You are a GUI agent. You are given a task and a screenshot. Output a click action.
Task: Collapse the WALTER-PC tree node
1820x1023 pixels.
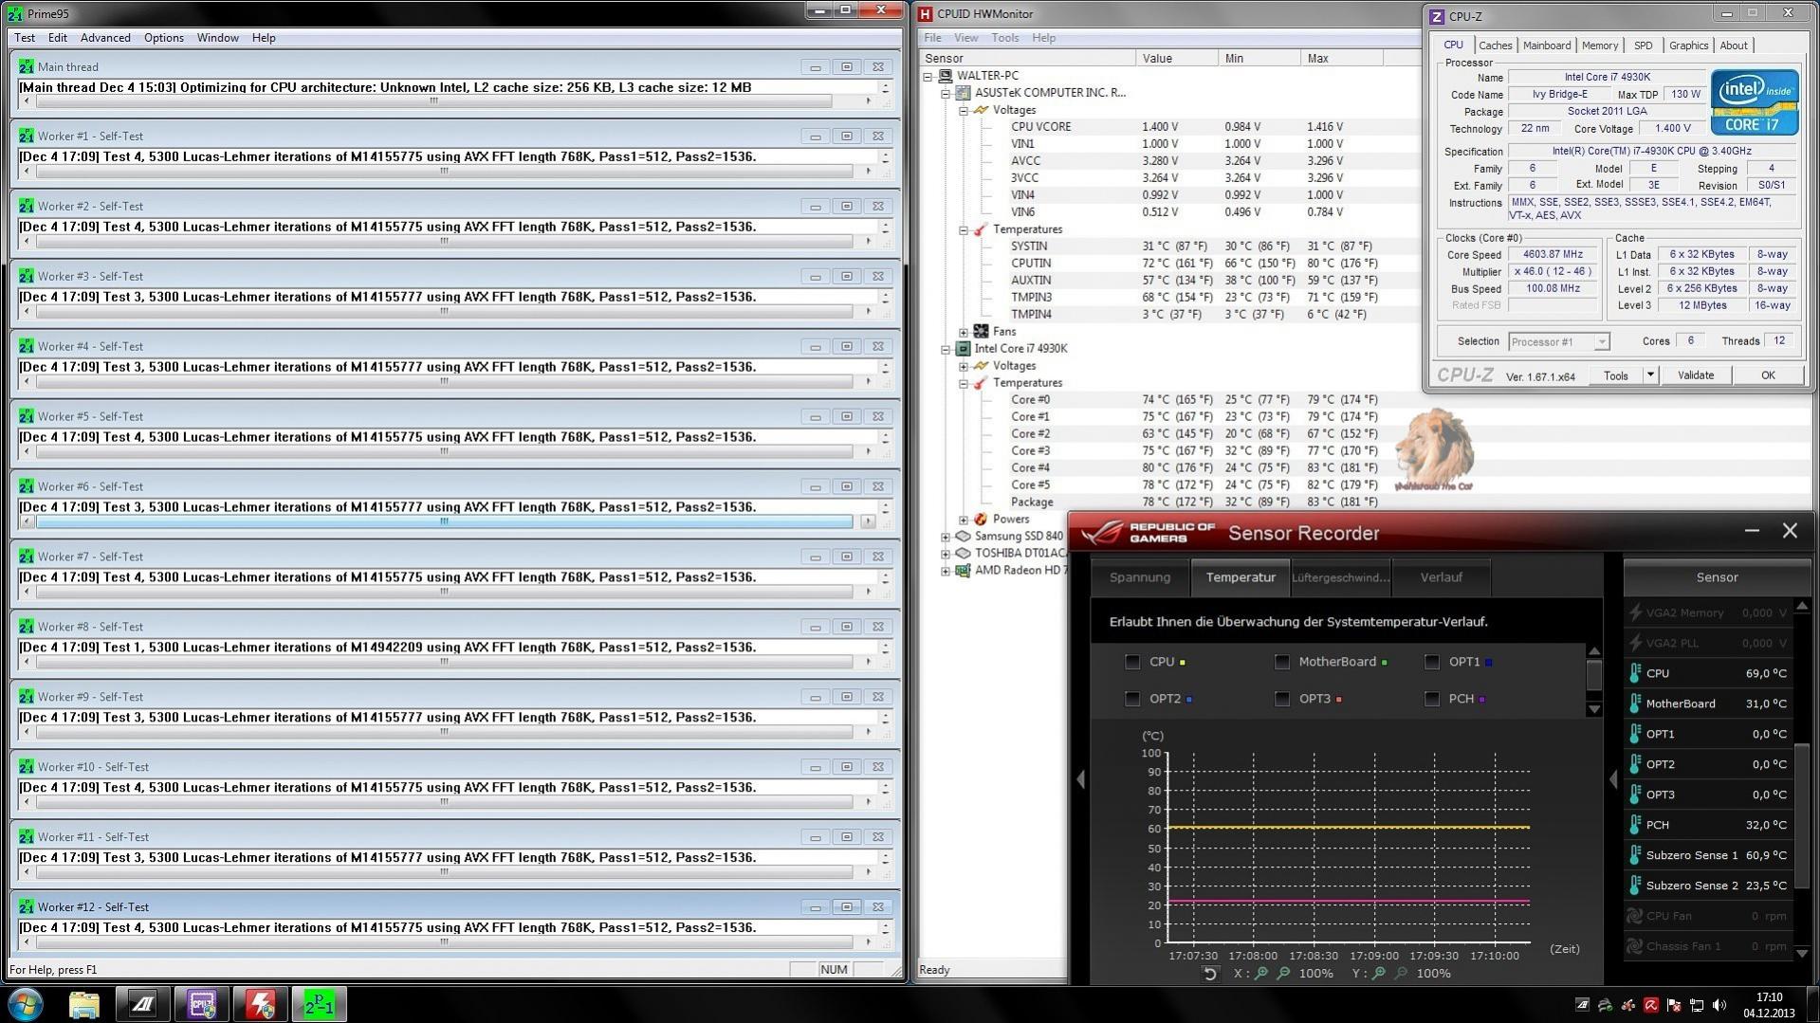[x=928, y=76]
